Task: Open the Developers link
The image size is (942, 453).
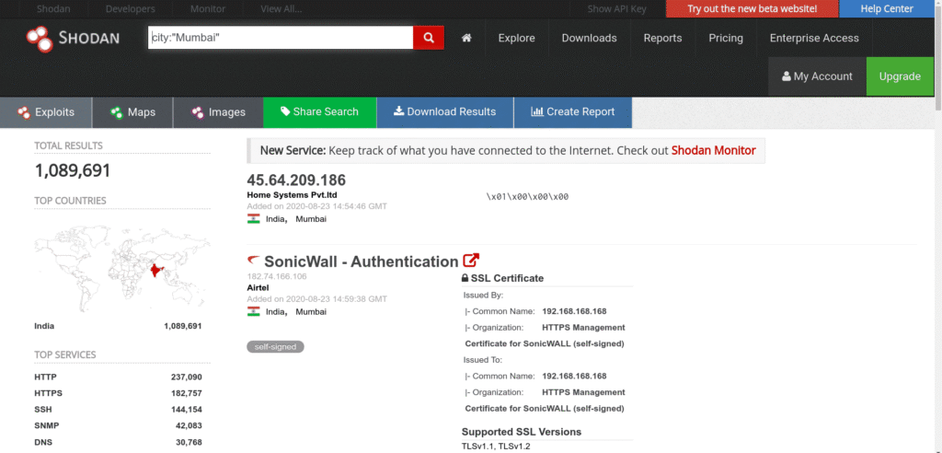Action: coord(131,9)
